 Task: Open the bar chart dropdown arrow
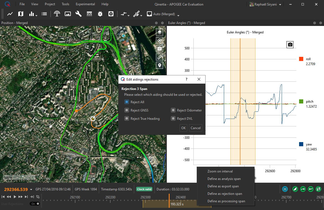(x=37, y=15)
